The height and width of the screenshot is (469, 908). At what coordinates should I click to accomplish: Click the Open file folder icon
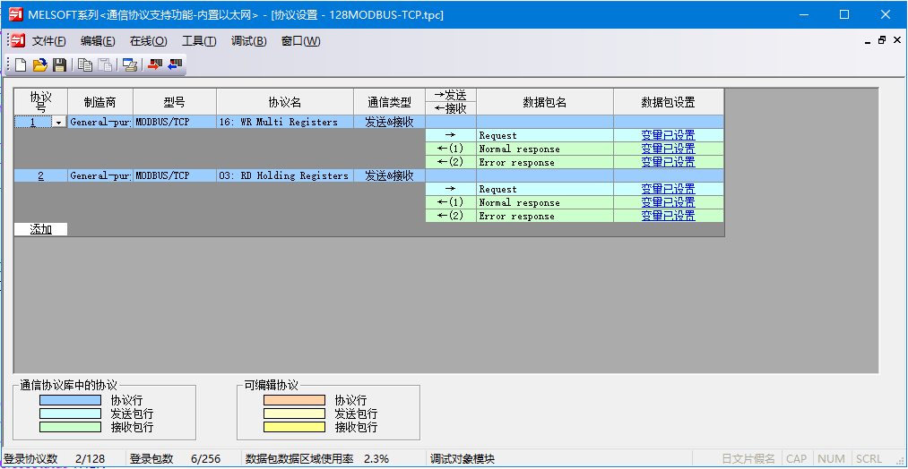pyautogui.click(x=39, y=64)
